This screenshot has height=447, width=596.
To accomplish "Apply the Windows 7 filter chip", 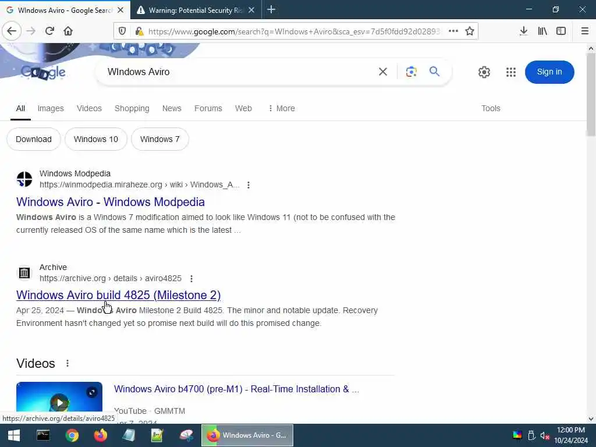I will click(x=159, y=139).
